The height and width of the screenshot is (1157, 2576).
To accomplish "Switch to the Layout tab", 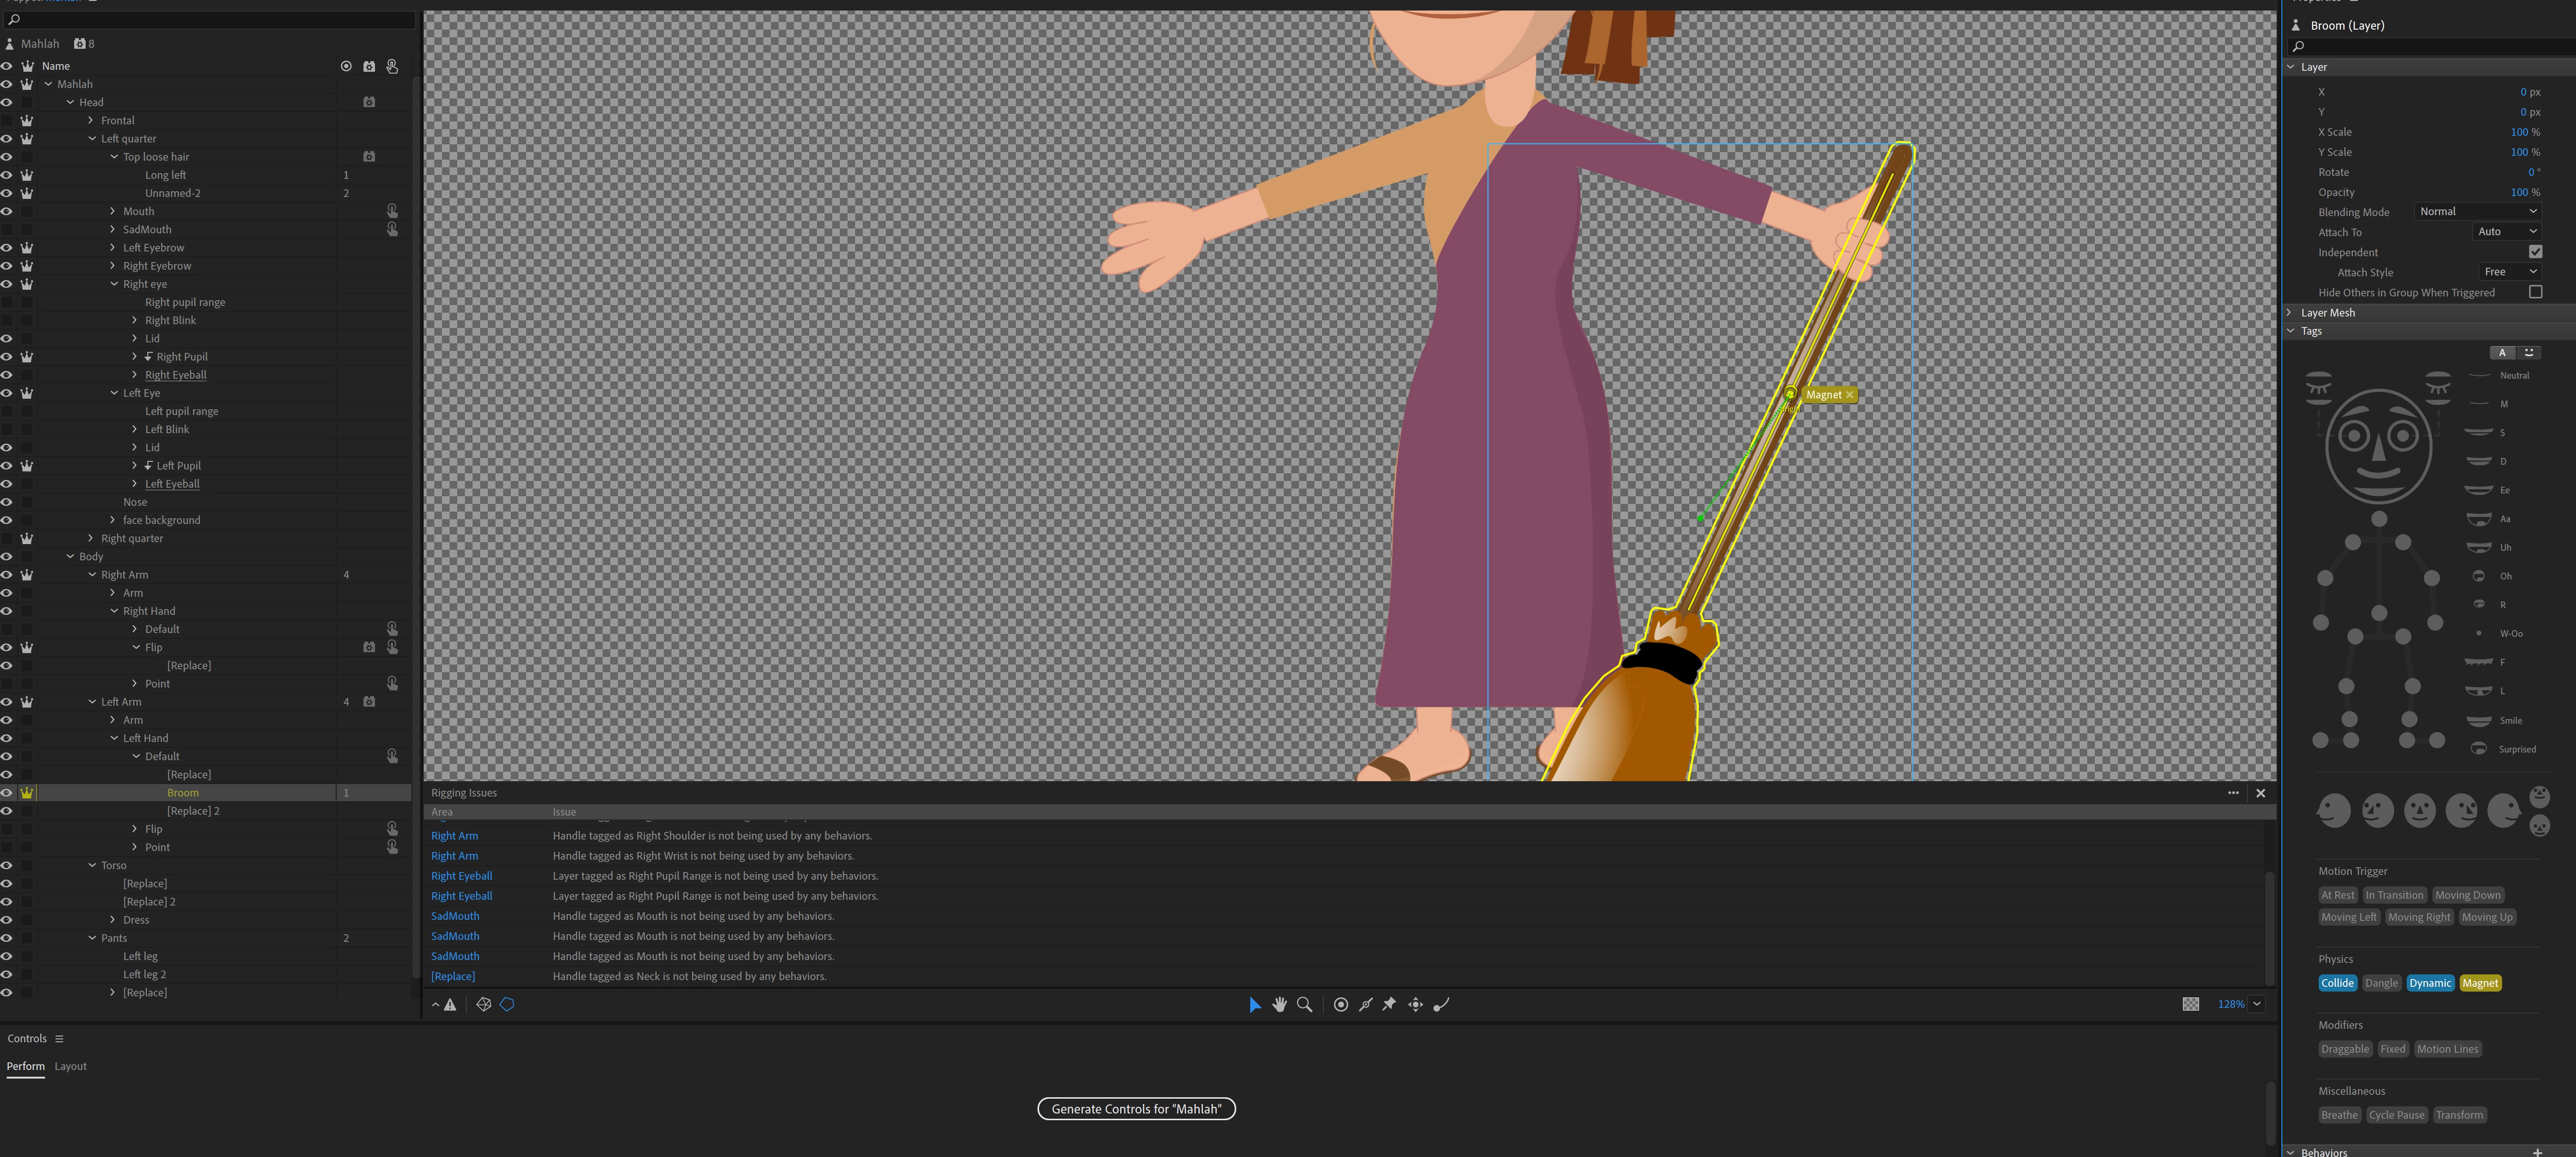I will pos(70,1066).
